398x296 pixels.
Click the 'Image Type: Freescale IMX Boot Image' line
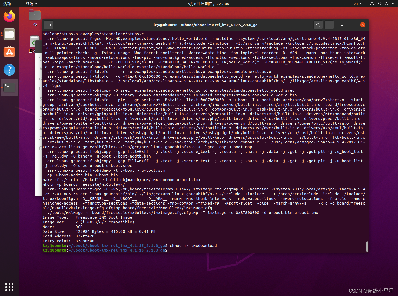pyautogui.click(x=87, y=217)
